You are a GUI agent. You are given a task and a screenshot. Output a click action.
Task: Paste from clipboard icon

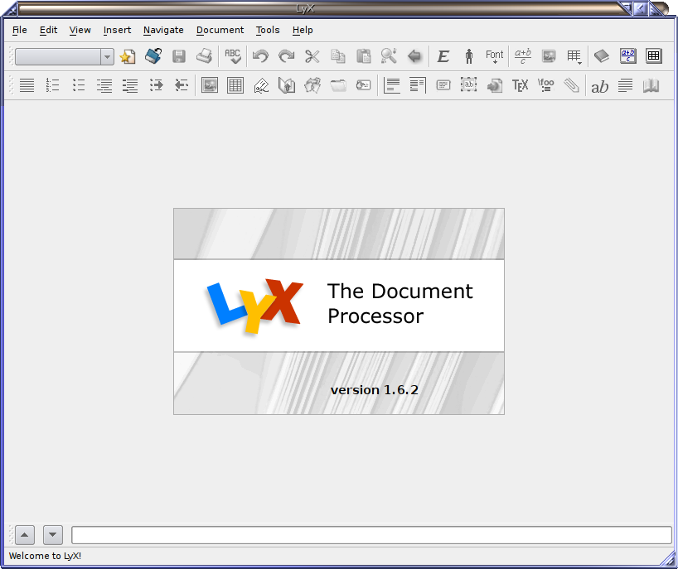(363, 56)
